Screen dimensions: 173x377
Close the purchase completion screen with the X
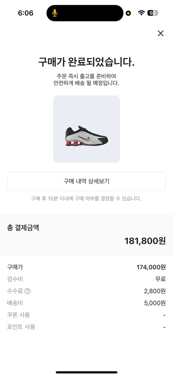(161, 33)
